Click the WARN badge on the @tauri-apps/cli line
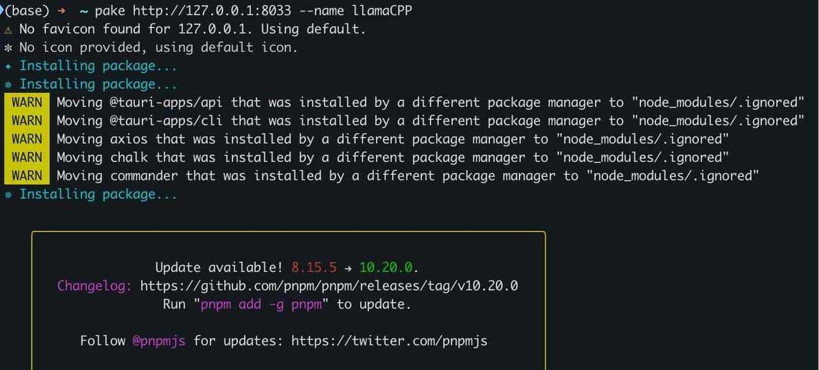 [x=27, y=120]
